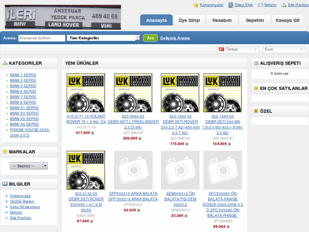Viewport: 309px width, 232px height.
Task: Open BMW 3 SERİSİ category
Action: point(23,80)
